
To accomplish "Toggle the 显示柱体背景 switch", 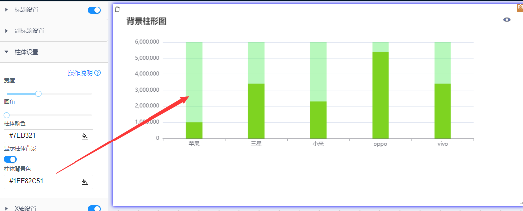I will pos(10,159).
